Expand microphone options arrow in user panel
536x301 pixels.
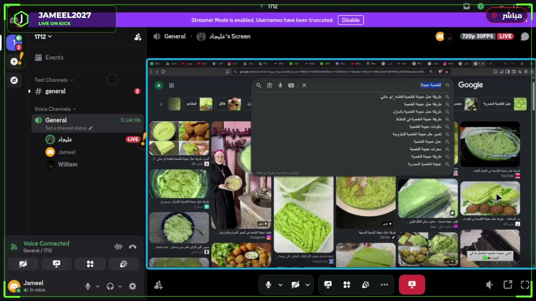click(98, 286)
